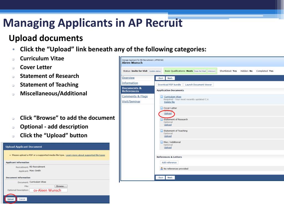Image resolution: width=284 pixels, height=213 pixels.
Task: Click the Completed: Yes text
Action: click(265, 71)
